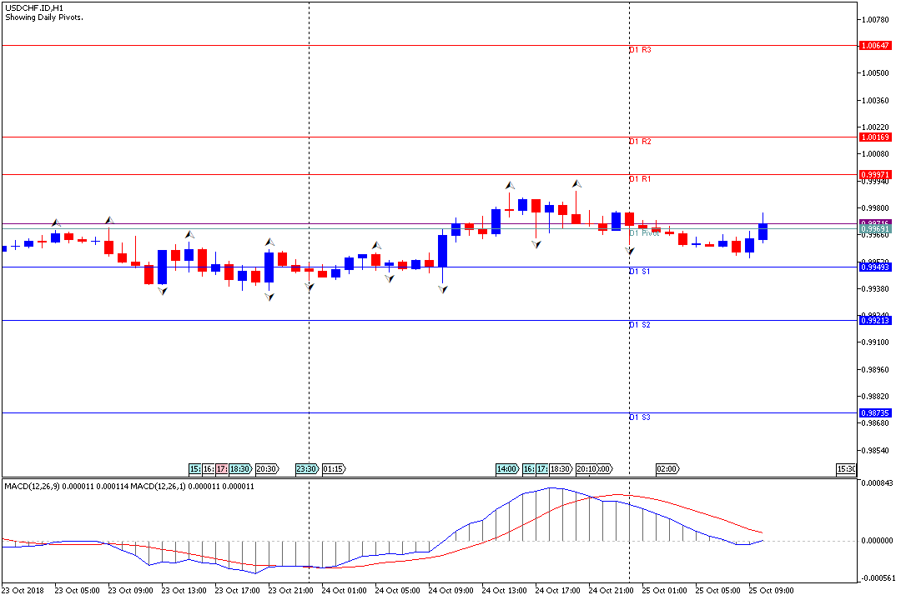The width and height of the screenshot is (901, 600).
Task: Select the D1 R3 pivot label
Action: coord(640,50)
